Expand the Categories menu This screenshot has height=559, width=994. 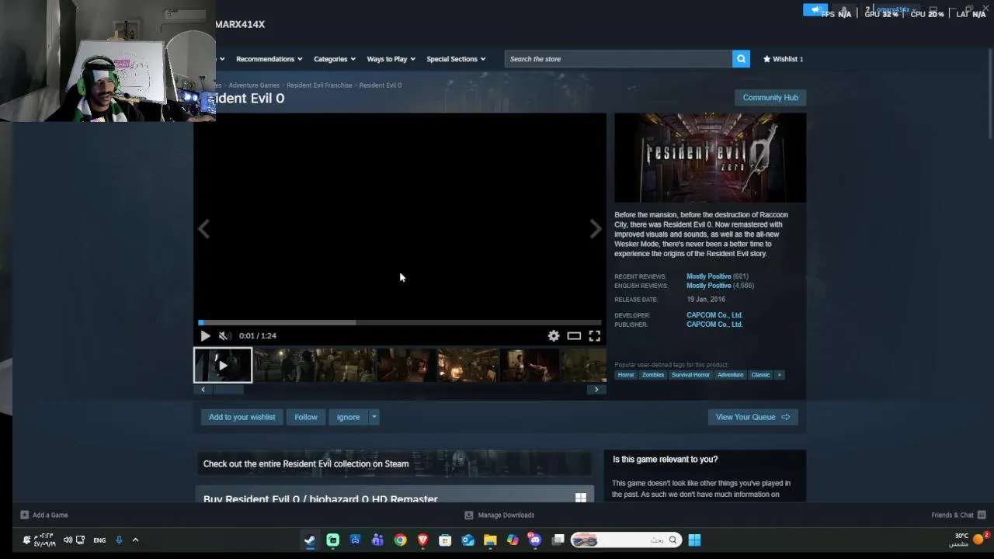tap(335, 59)
